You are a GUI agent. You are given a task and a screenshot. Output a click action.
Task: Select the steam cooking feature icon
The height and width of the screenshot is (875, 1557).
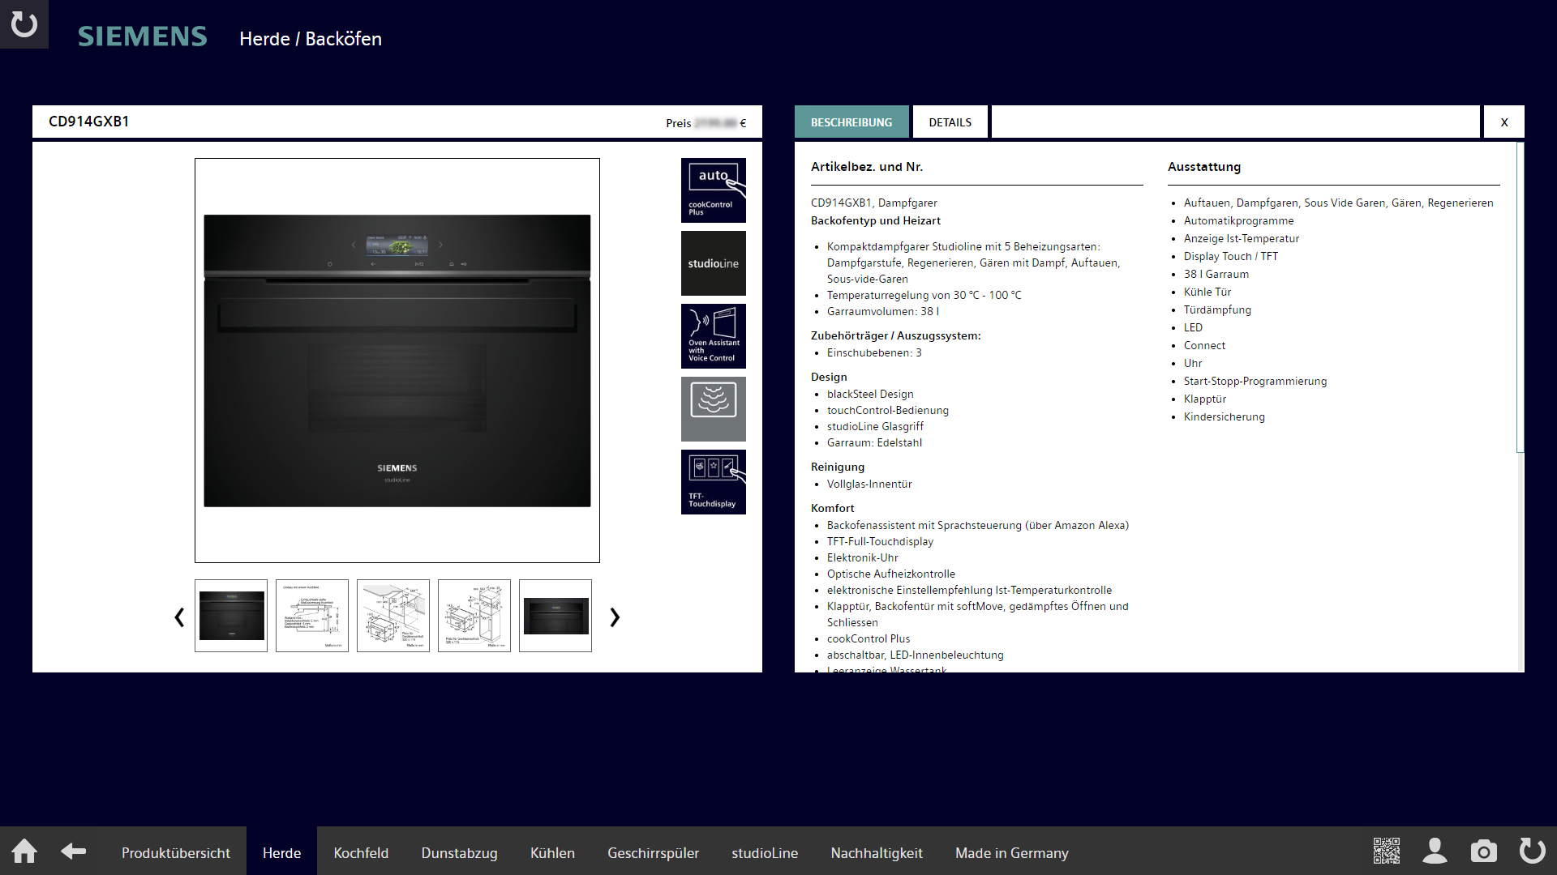coord(713,409)
